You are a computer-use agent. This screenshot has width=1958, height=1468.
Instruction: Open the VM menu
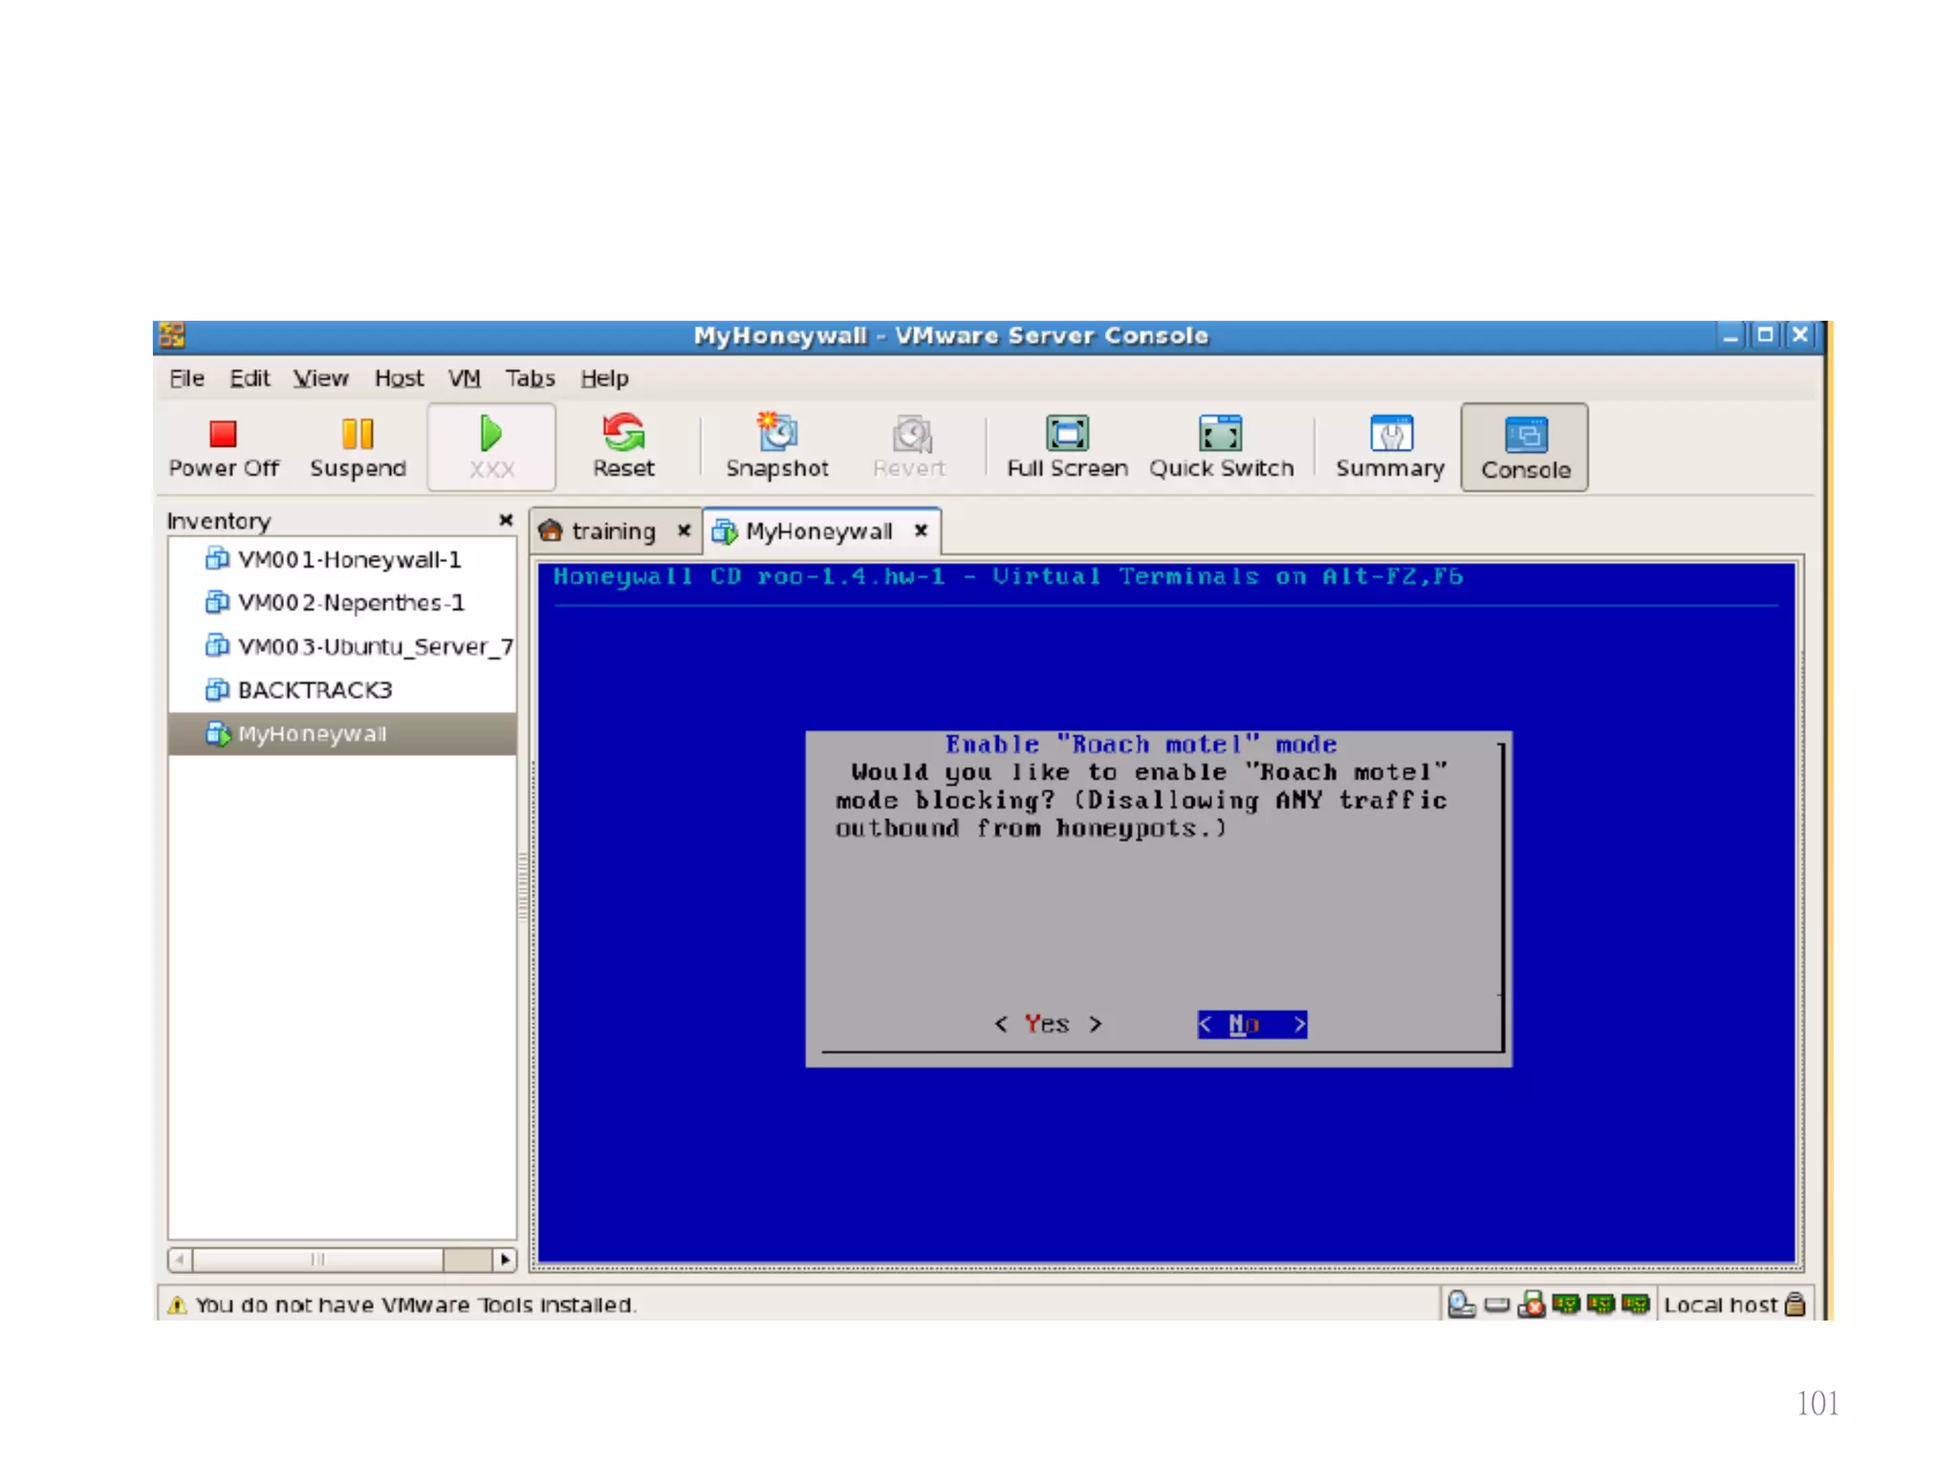[465, 378]
